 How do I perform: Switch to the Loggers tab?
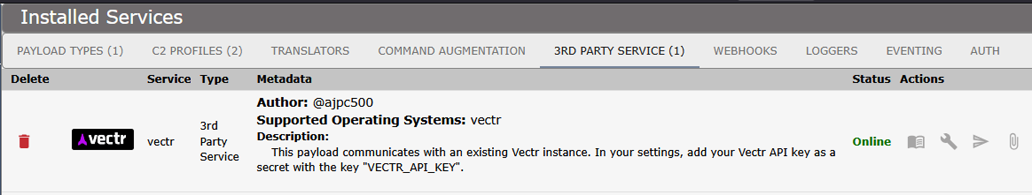831,51
